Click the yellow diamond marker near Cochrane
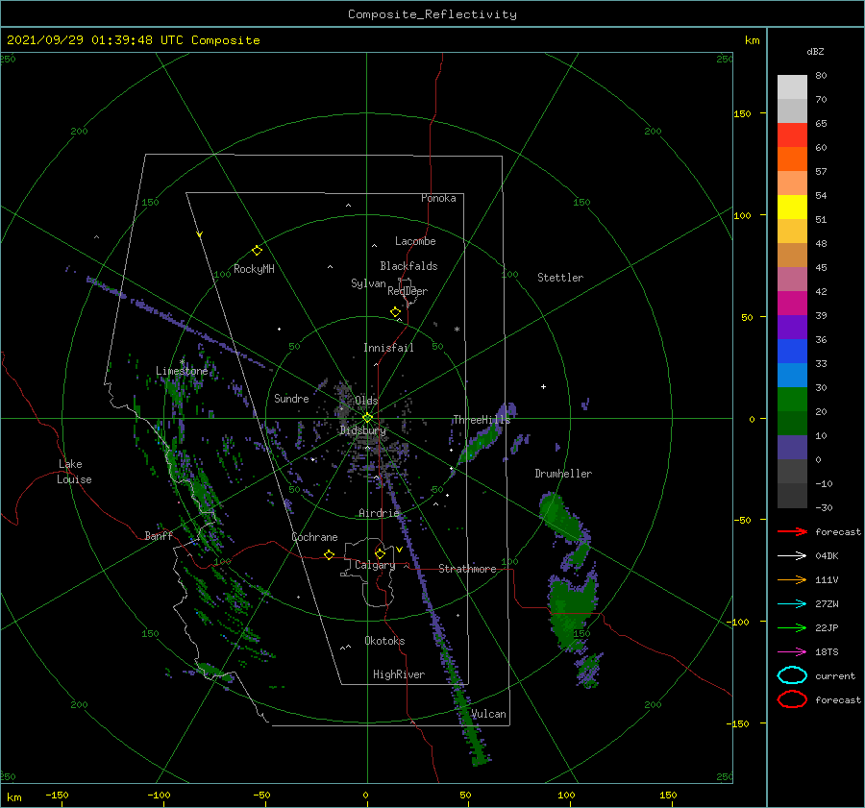Screen dimensions: 865x808 click(x=330, y=554)
